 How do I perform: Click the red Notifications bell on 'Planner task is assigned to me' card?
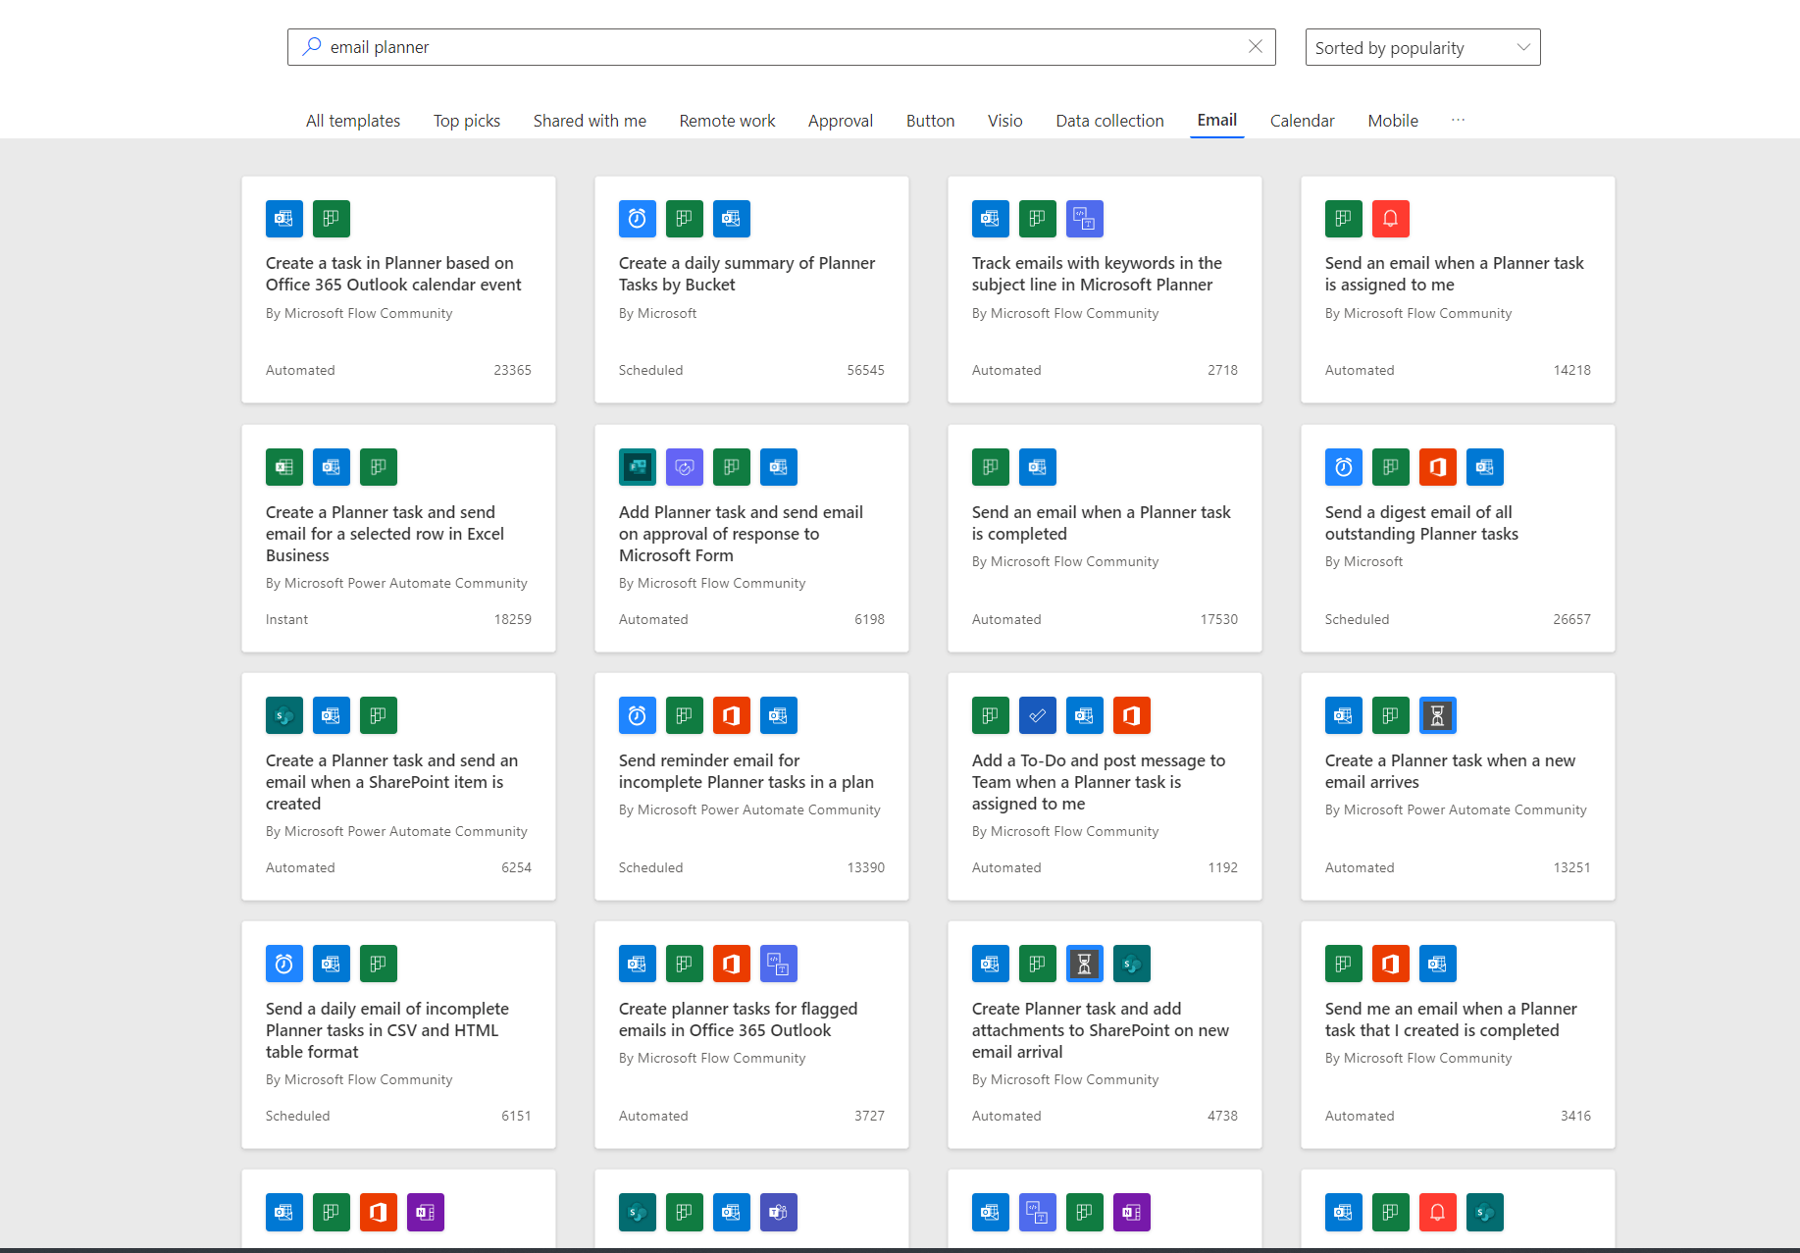(1391, 219)
